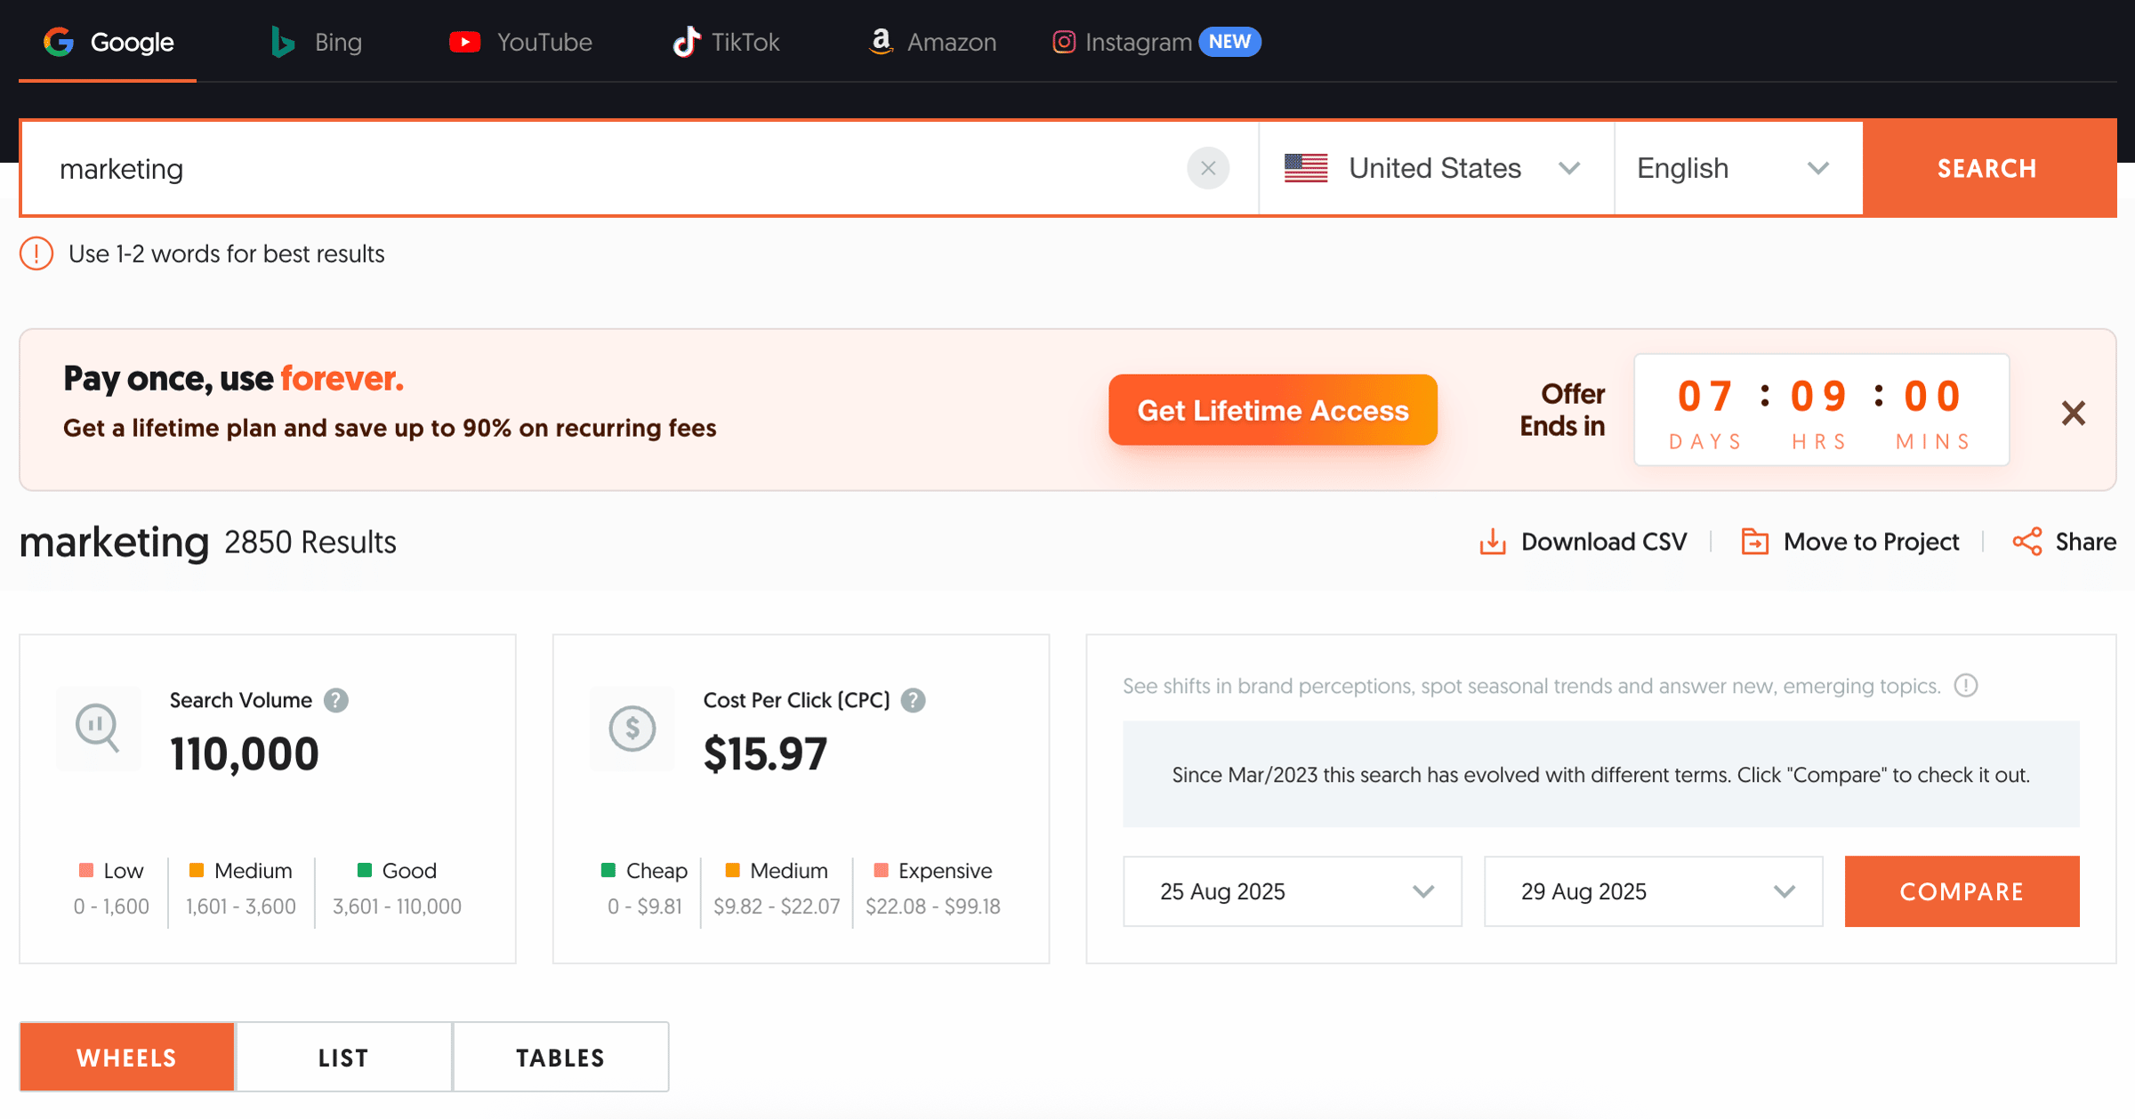Viewport: 2135px width, 1119px height.
Task: Expand the 29 Aug 2025 date dropdown
Action: click(1653, 891)
